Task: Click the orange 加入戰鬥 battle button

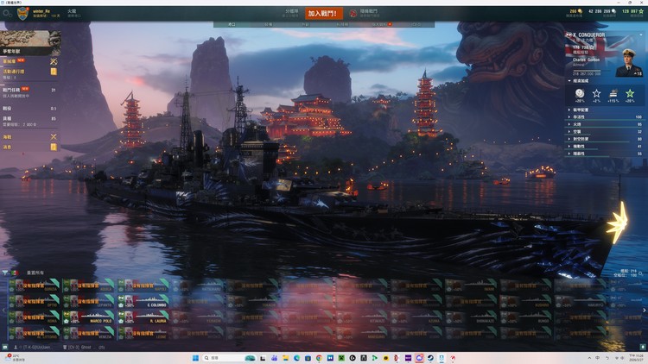Action: pos(323,13)
